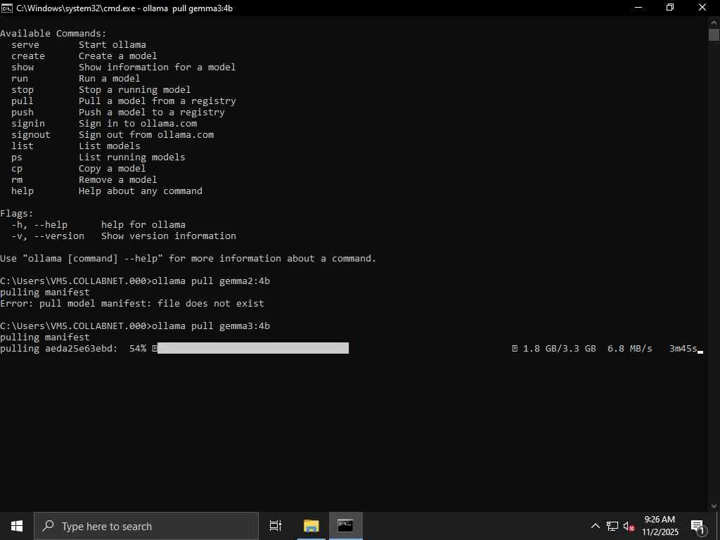
Task: Click 'Sign out from ollama.com' text
Action: tap(146, 134)
